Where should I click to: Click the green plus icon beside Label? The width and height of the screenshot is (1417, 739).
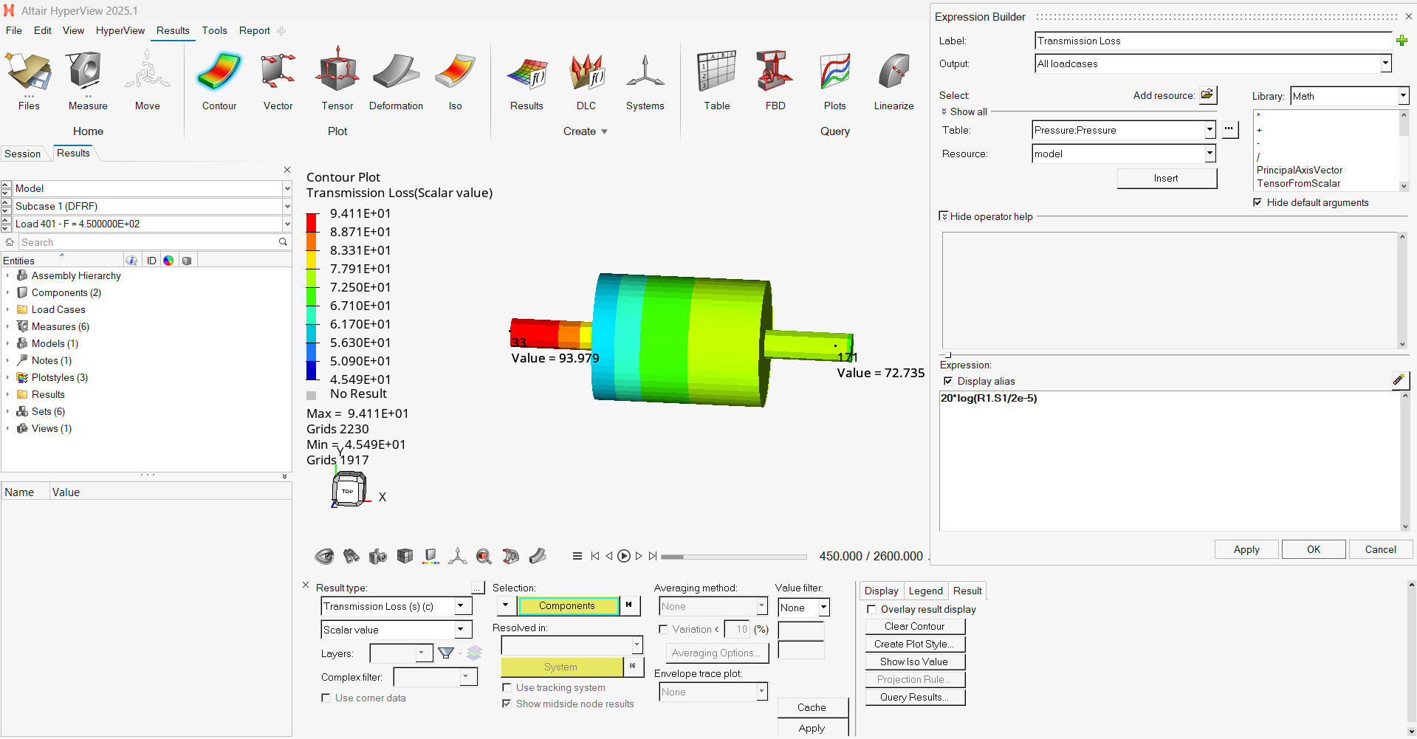[x=1401, y=41]
